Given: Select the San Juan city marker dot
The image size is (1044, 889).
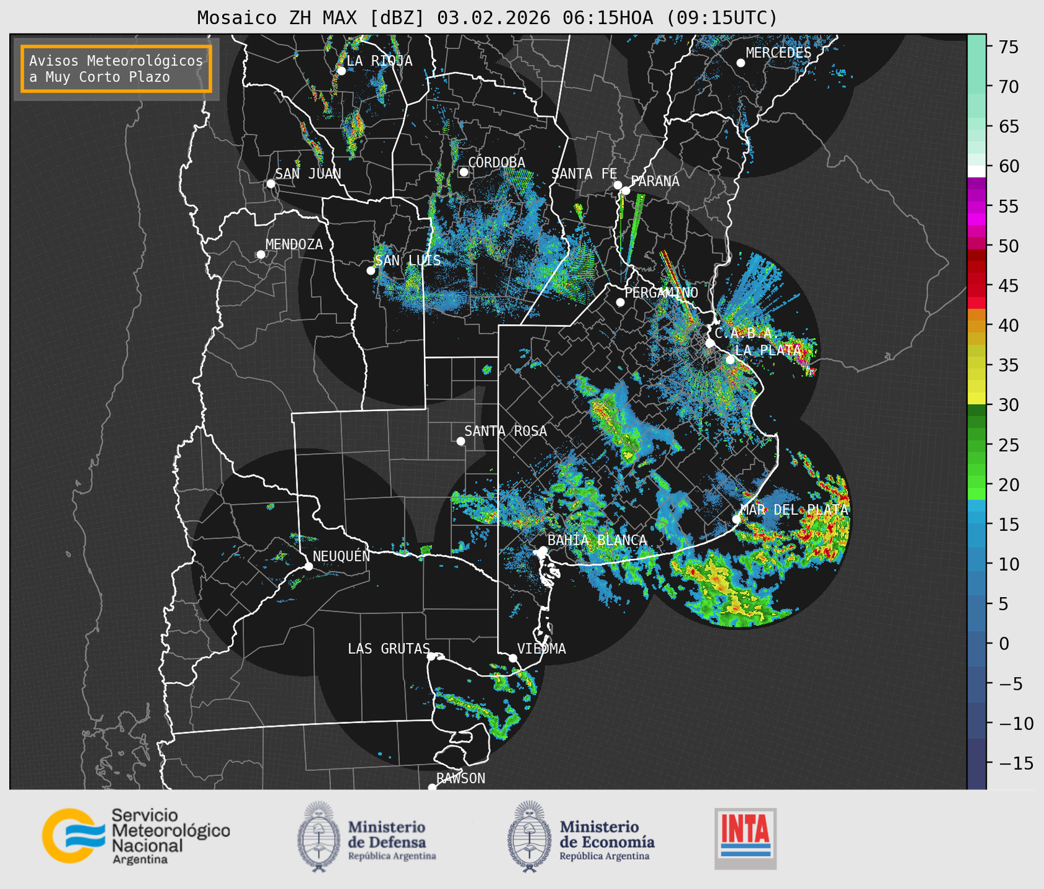Looking at the screenshot, I should click(270, 184).
